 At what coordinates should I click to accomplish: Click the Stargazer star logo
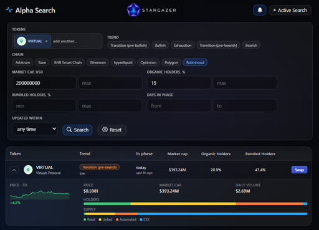[x=133, y=10]
